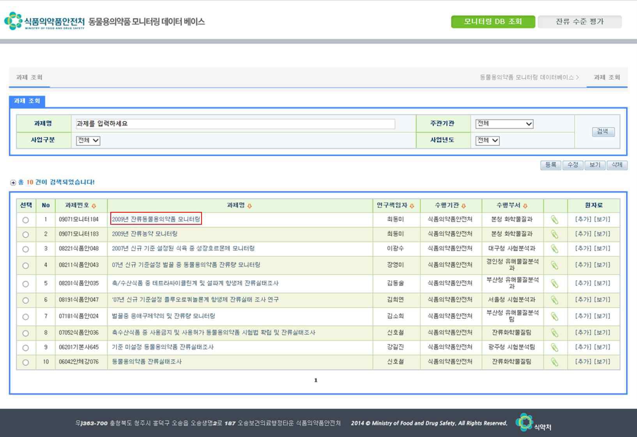This screenshot has height=437, width=637.
Task: Open attachment clip for row 07052식품안036
Action: coord(554,333)
